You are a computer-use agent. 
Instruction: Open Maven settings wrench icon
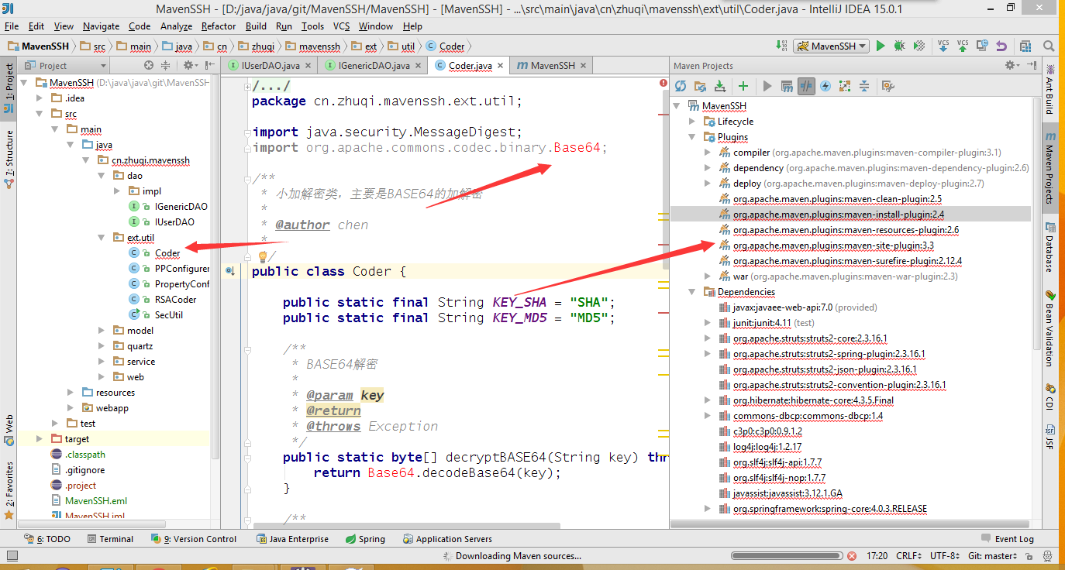[x=888, y=86]
